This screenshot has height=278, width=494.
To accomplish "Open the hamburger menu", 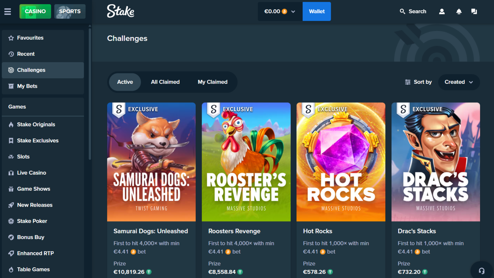I will click(x=7, y=11).
